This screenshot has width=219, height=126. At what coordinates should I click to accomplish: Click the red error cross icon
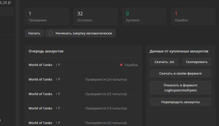coord(121,65)
